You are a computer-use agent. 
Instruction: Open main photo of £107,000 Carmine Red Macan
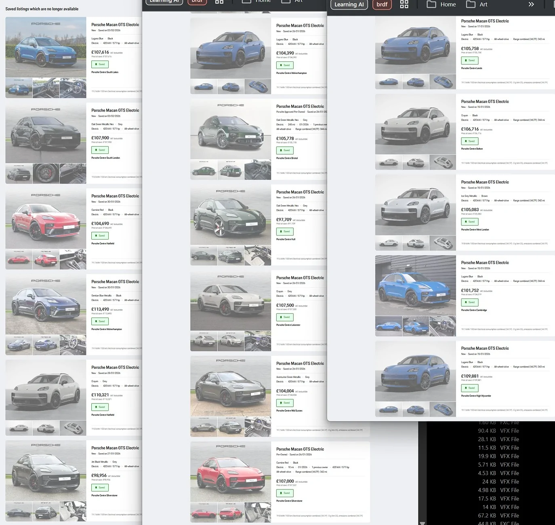pos(231,472)
